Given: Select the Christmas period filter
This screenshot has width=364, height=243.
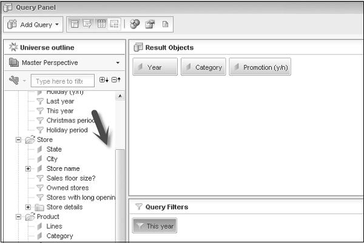Looking at the screenshot, I should pyautogui.click(x=70, y=121).
